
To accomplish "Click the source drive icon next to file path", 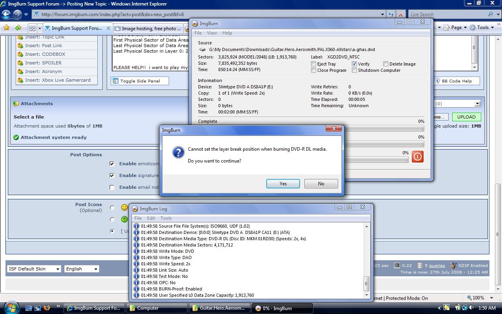I will [x=202, y=49].
